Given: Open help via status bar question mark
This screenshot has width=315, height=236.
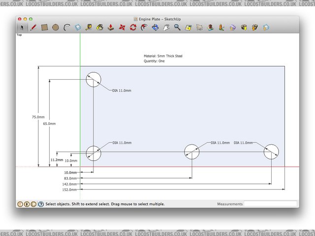Looking at the screenshot, I should pyautogui.click(x=41, y=204).
